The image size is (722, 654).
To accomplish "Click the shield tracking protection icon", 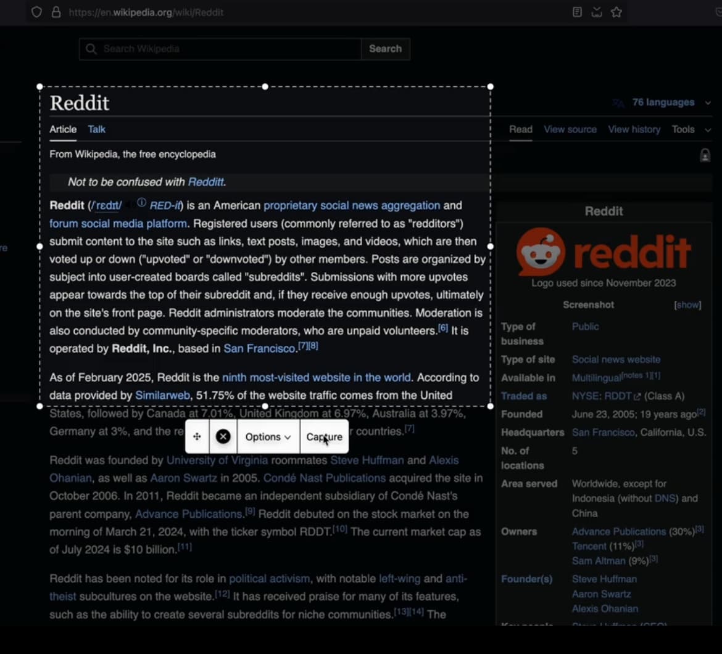I will pos(36,12).
